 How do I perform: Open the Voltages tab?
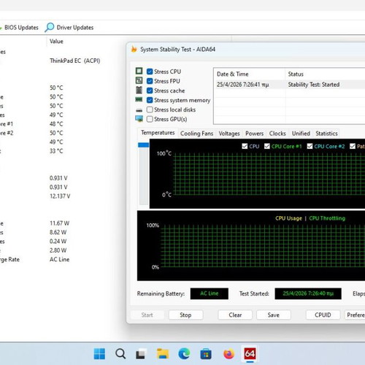[x=229, y=134]
